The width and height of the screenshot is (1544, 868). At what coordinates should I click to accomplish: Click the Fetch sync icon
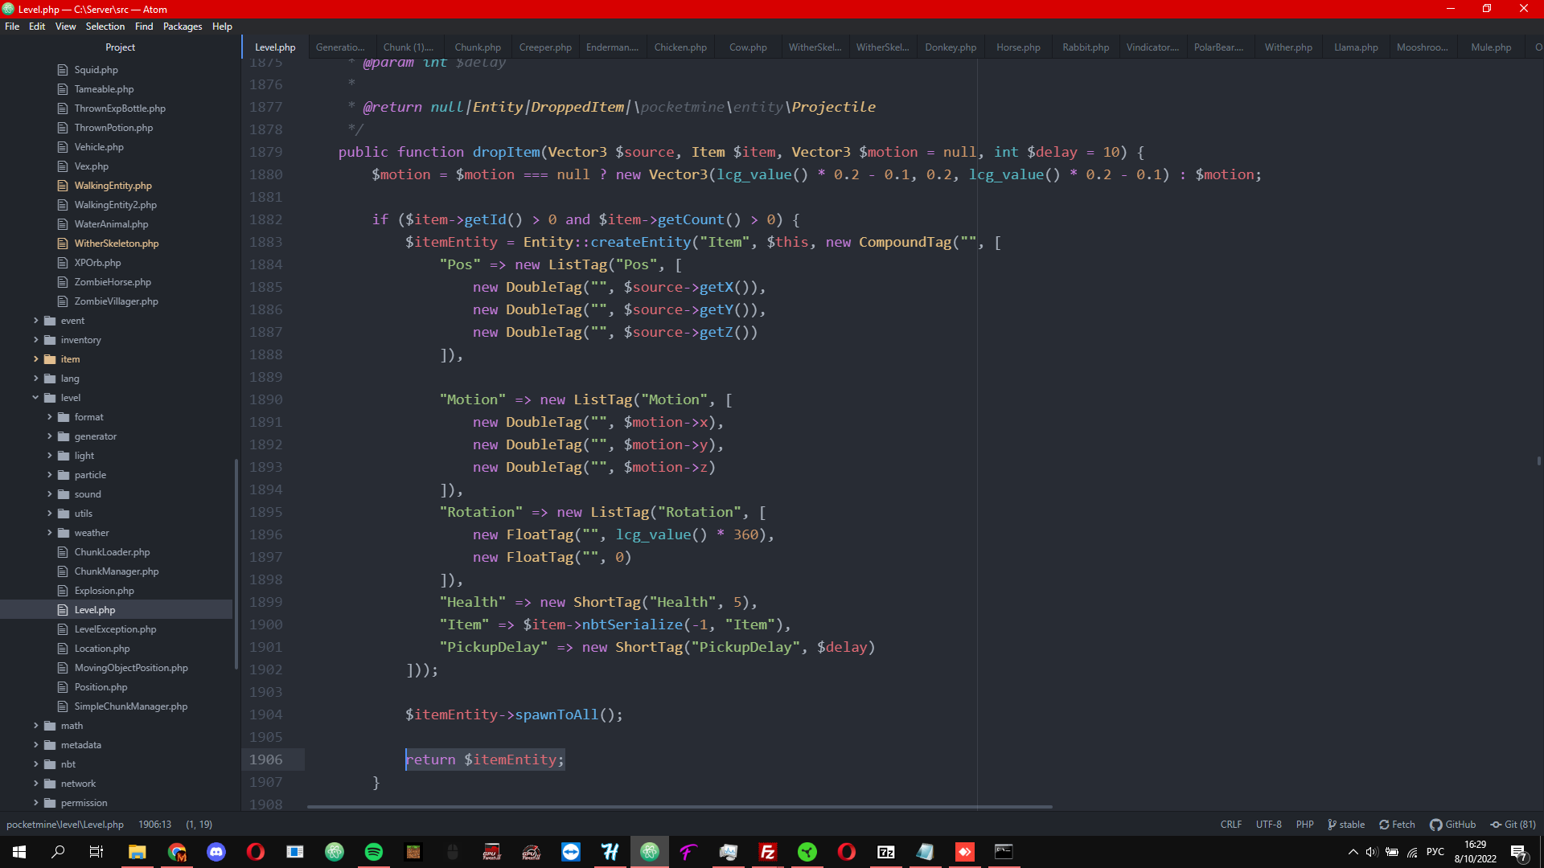[1384, 825]
